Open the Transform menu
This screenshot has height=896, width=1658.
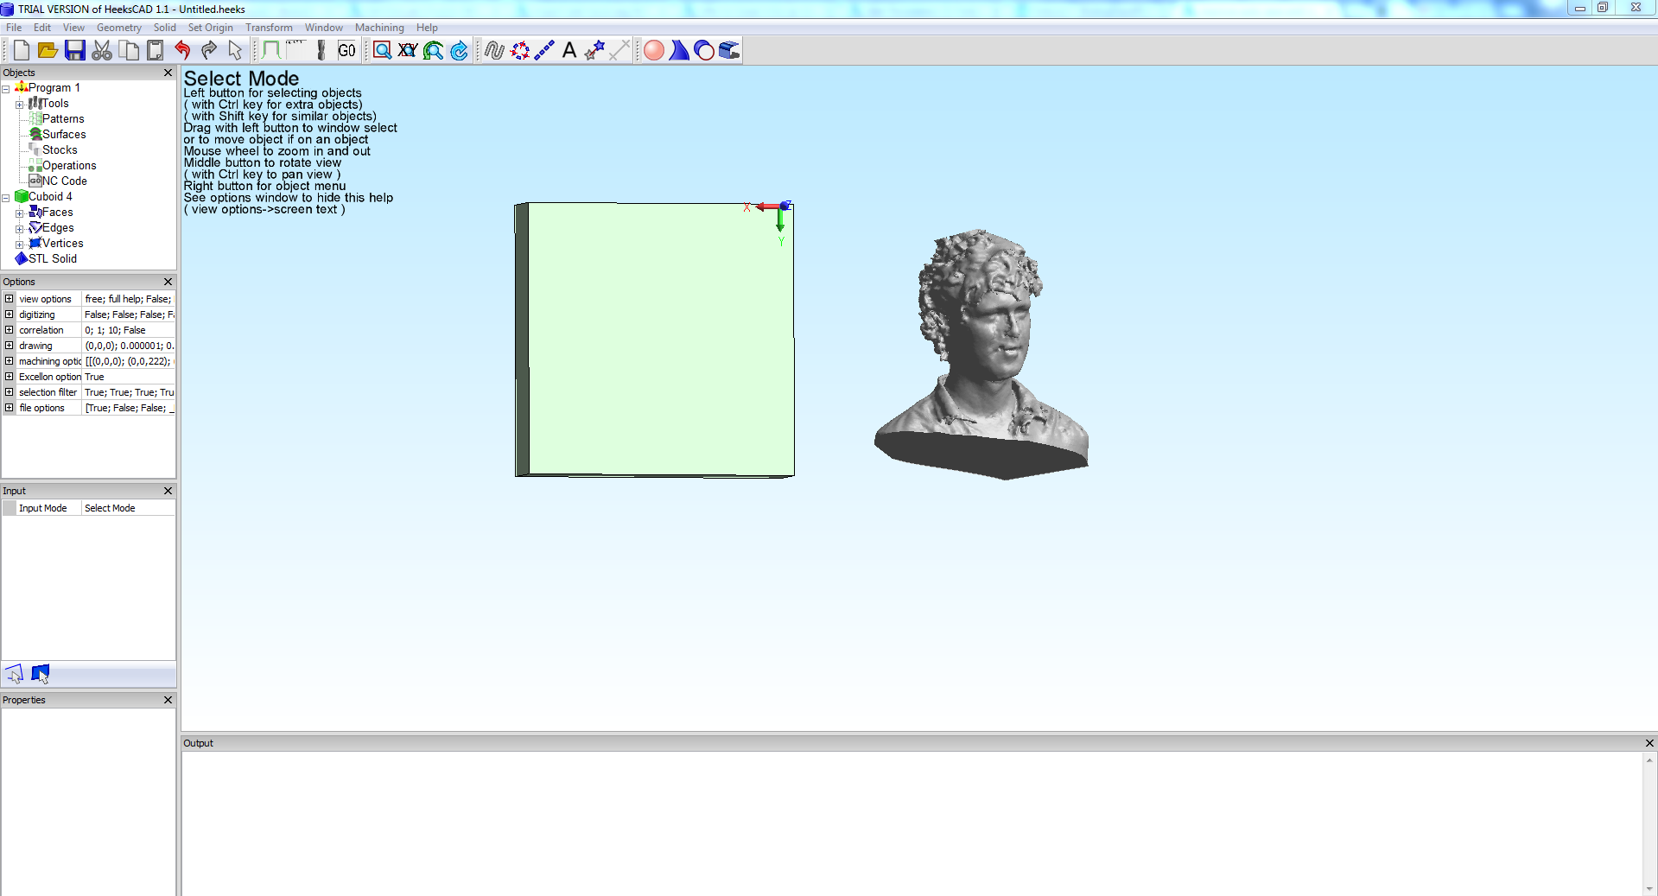[269, 28]
